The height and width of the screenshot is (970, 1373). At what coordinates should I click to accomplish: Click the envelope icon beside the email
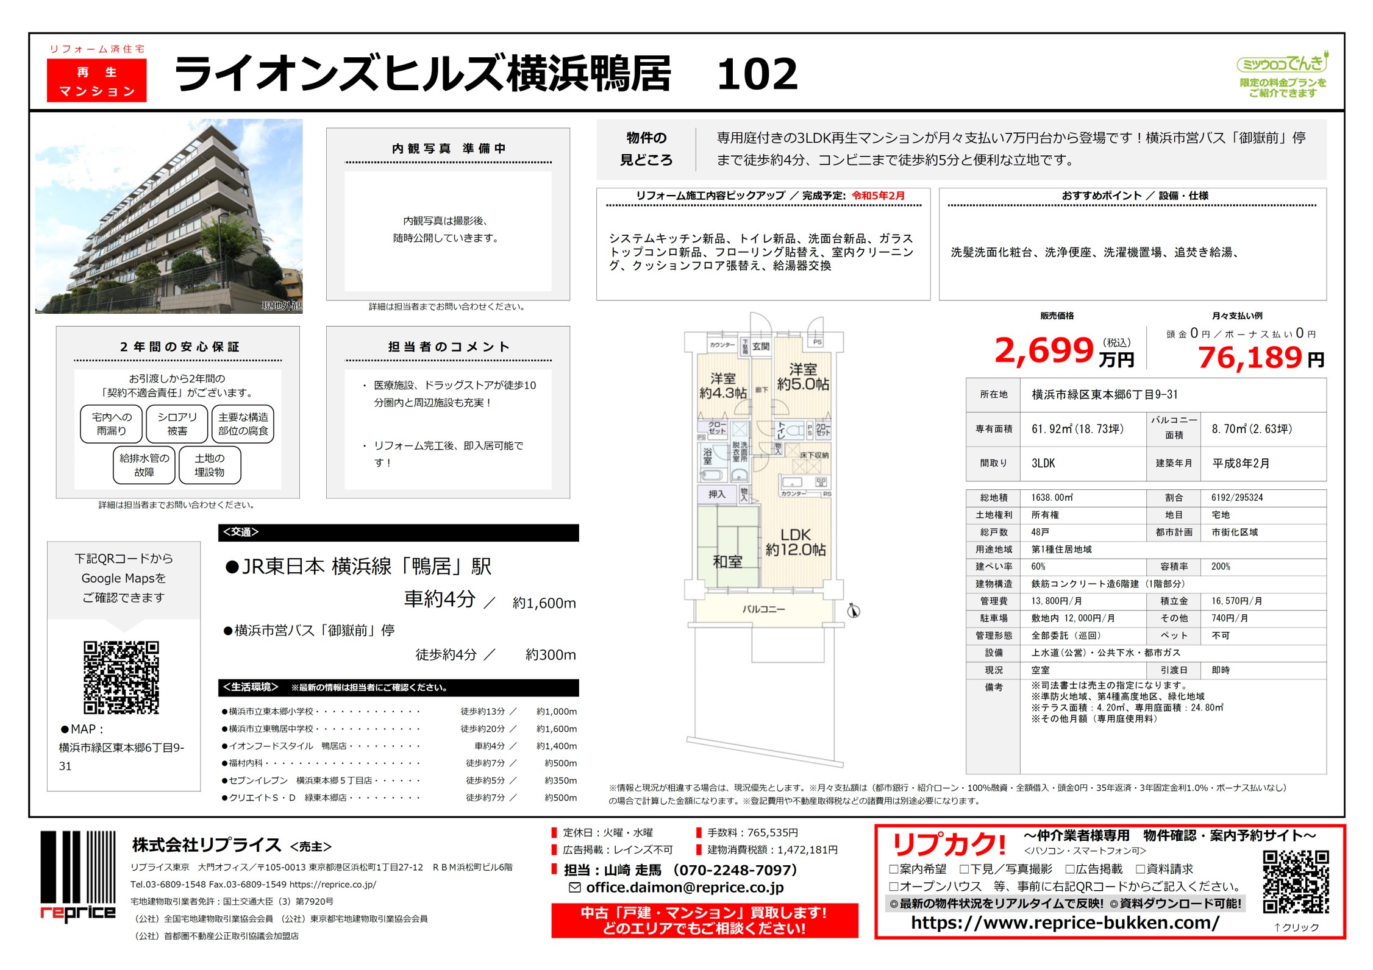click(x=574, y=888)
